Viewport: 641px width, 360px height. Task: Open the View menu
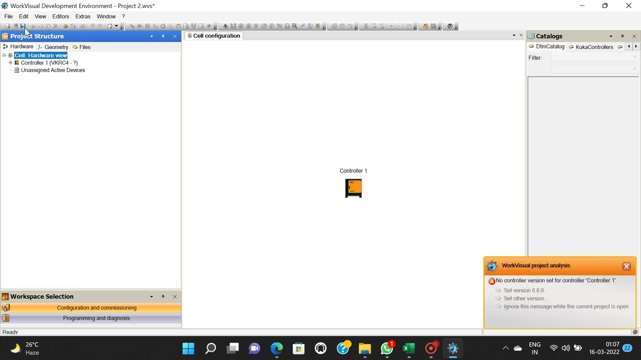coord(41,16)
